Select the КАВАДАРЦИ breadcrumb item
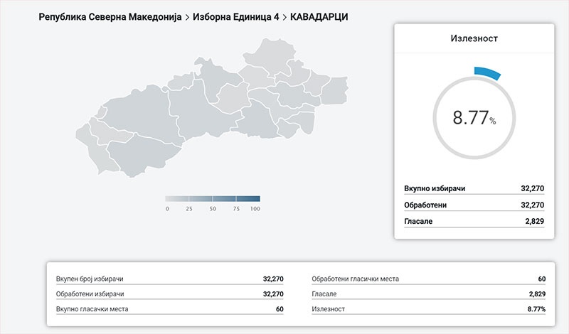Image resolution: width=569 pixels, height=334 pixels. point(319,17)
